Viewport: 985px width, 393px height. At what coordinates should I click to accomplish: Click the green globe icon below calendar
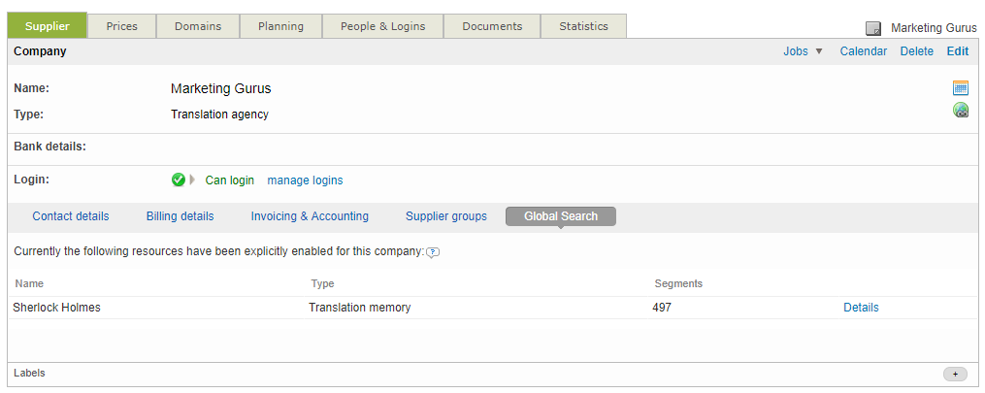point(960,111)
